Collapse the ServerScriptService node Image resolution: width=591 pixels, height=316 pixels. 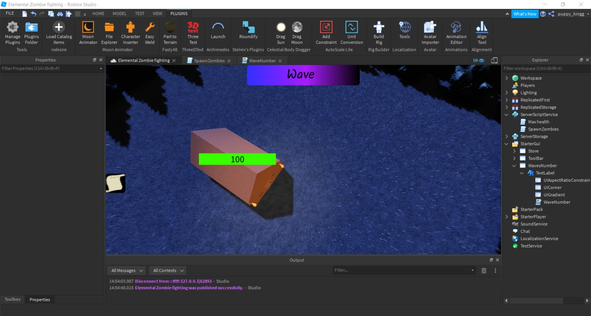(x=507, y=115)
